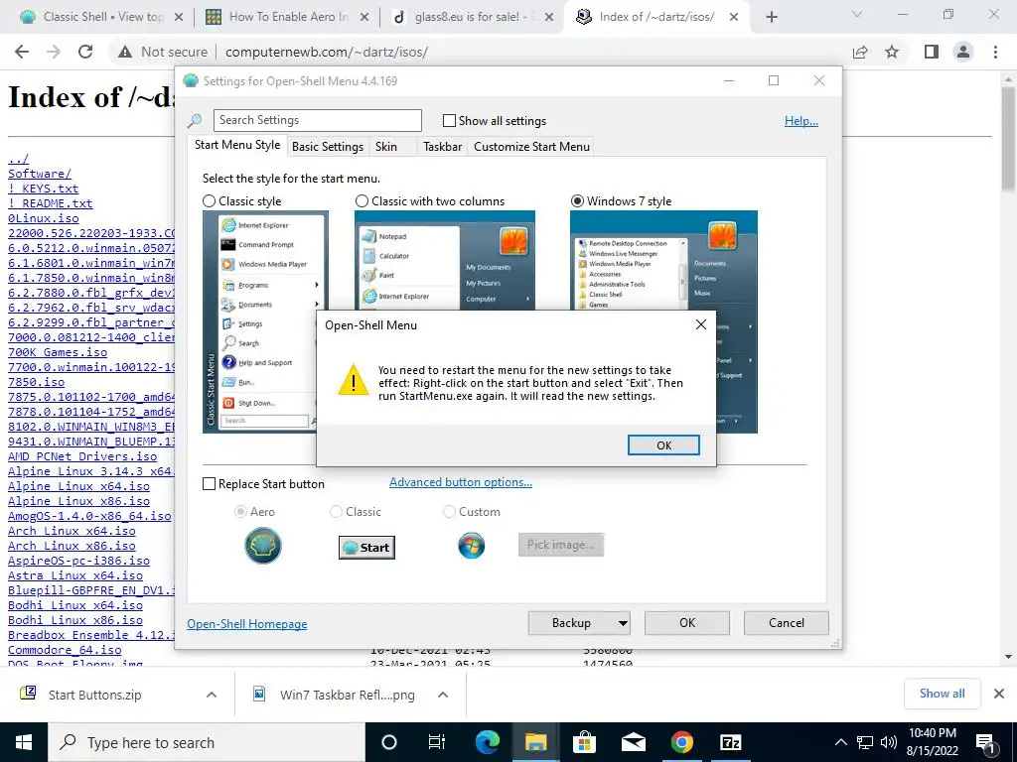Open a new Chrome tab

point(771,17)
